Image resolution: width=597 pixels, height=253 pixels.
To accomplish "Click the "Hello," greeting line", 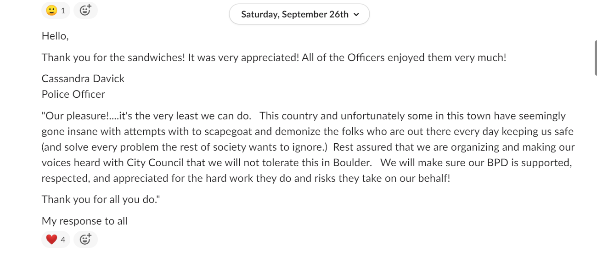I will pyautogui.click(x=55, y=36).
